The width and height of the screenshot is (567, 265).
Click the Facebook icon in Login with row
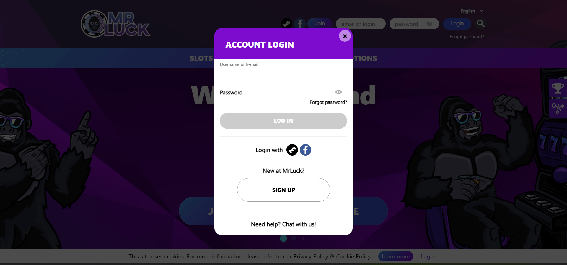pos(305,150)
